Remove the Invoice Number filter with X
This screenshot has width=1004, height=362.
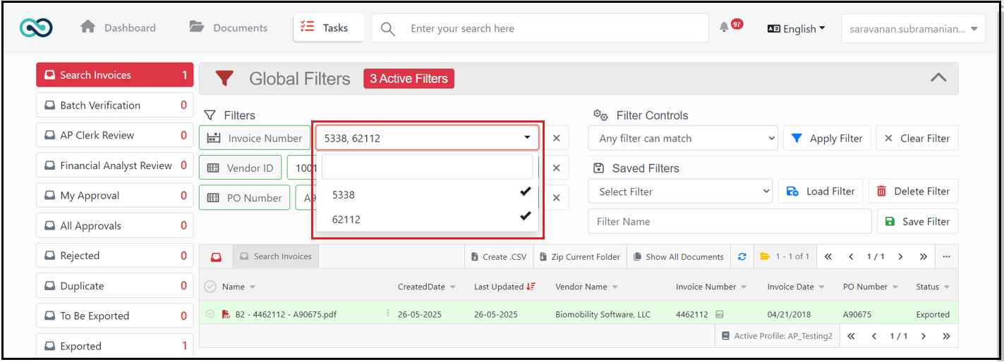pyautogui.click(x=556, y=138)
